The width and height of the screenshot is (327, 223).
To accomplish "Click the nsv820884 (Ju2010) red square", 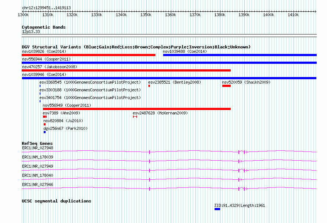I will [x=44, y=124].
